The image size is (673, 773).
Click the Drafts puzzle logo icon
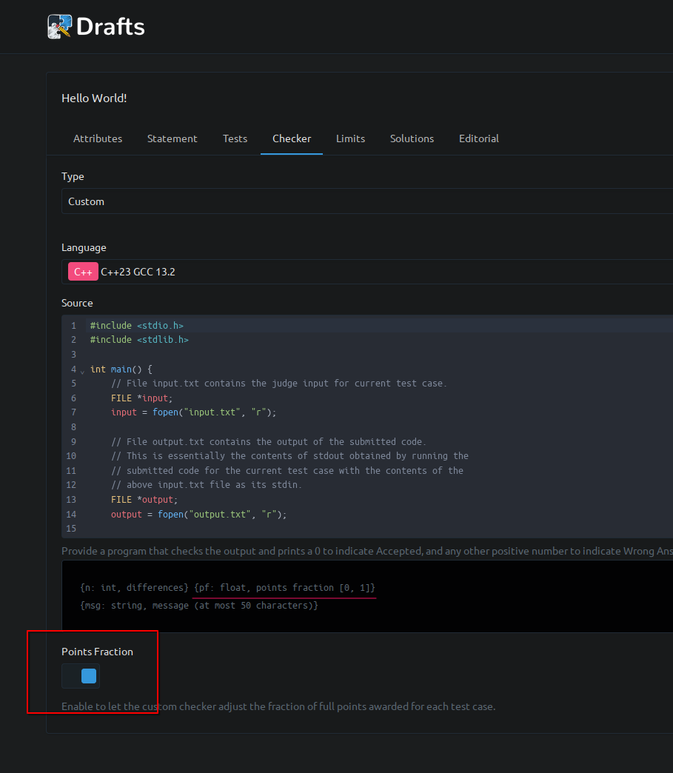click(x=59, y=27)
